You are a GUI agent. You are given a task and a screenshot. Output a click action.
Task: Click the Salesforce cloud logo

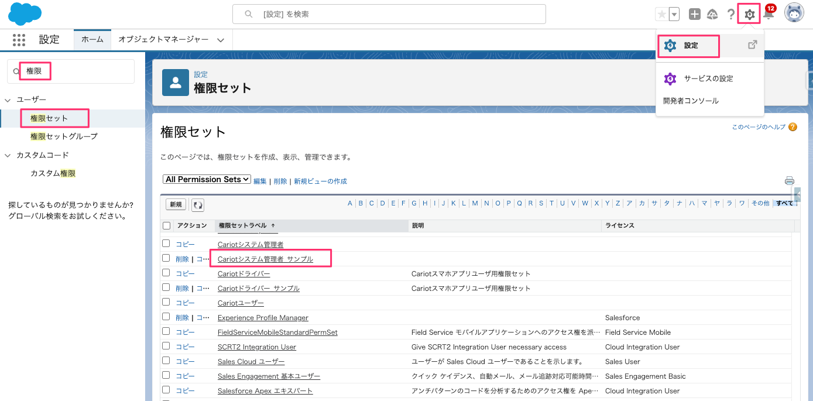click(x=25, y=14)
